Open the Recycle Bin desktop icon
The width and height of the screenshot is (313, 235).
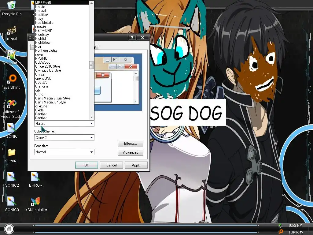[12, 8]
